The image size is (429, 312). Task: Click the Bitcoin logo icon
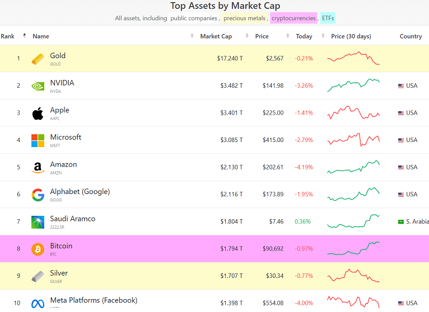38,249
